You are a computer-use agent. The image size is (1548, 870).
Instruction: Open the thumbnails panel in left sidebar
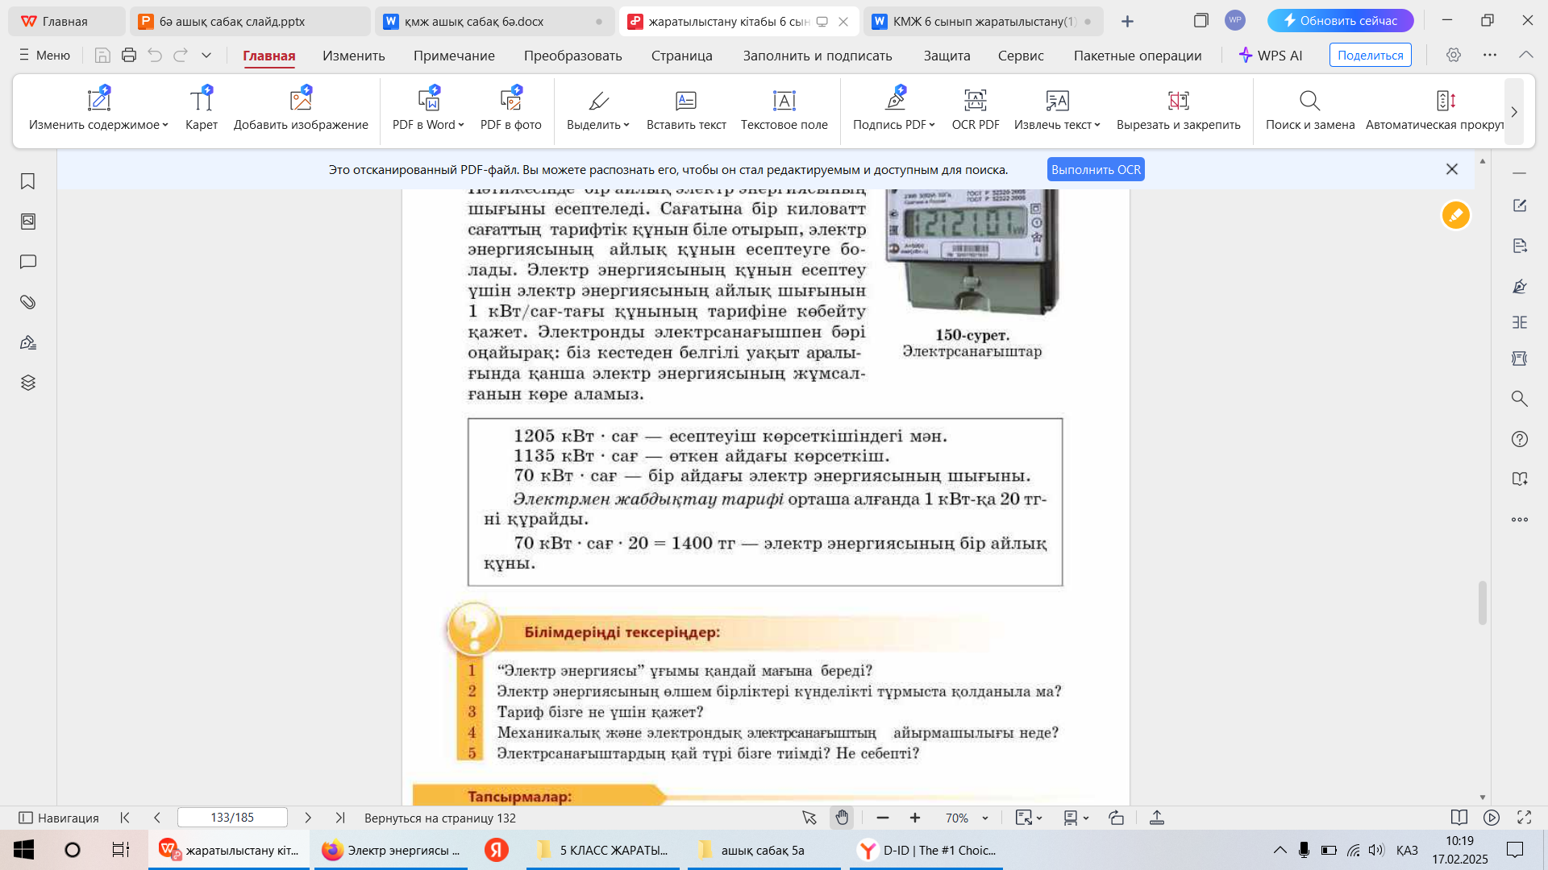tap(28, 222)
